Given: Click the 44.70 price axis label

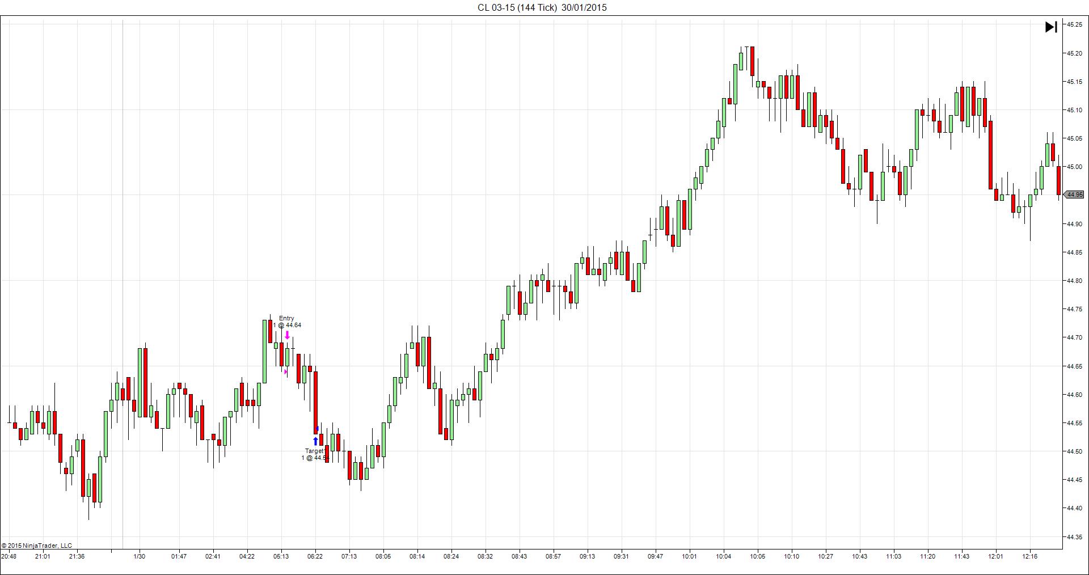Looking at the screenshot, I should click(1074, 337).
